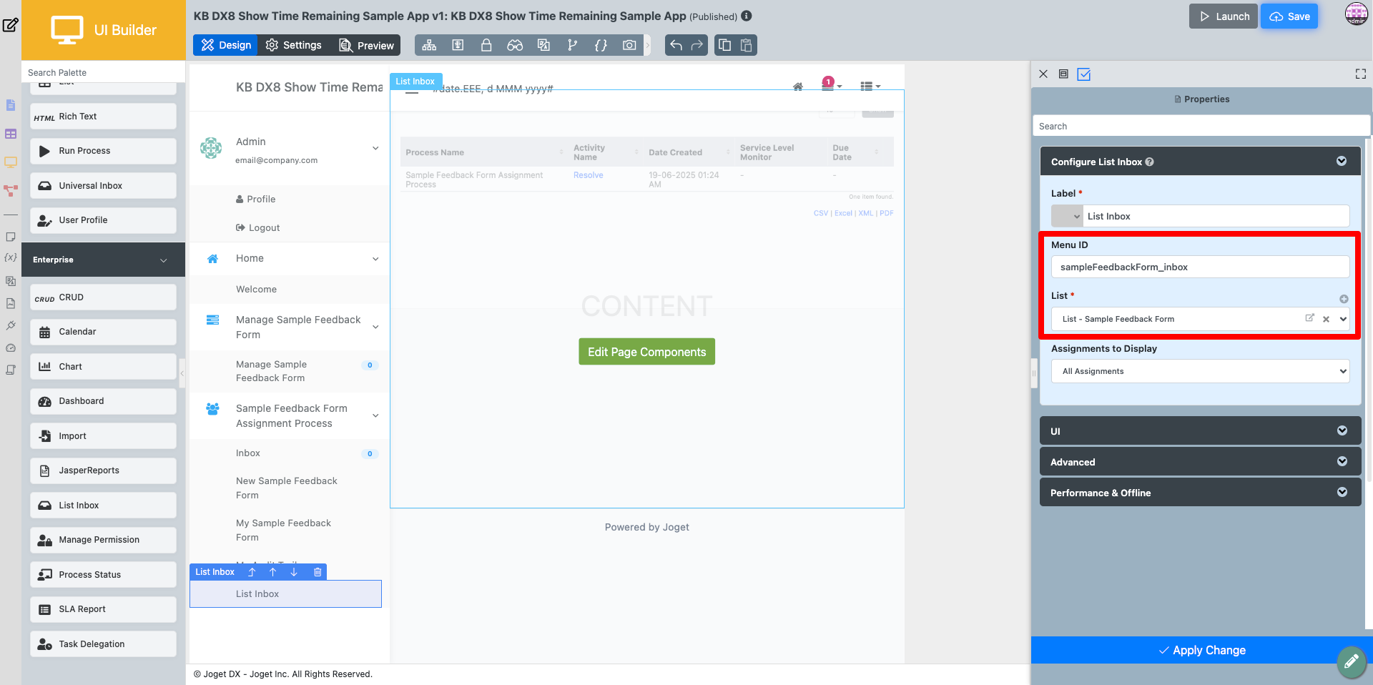Screen dimensions: 1373x685
Task: Open the form builder document icon in left rail
Action: pyautogui.click(x=11, y=105)
